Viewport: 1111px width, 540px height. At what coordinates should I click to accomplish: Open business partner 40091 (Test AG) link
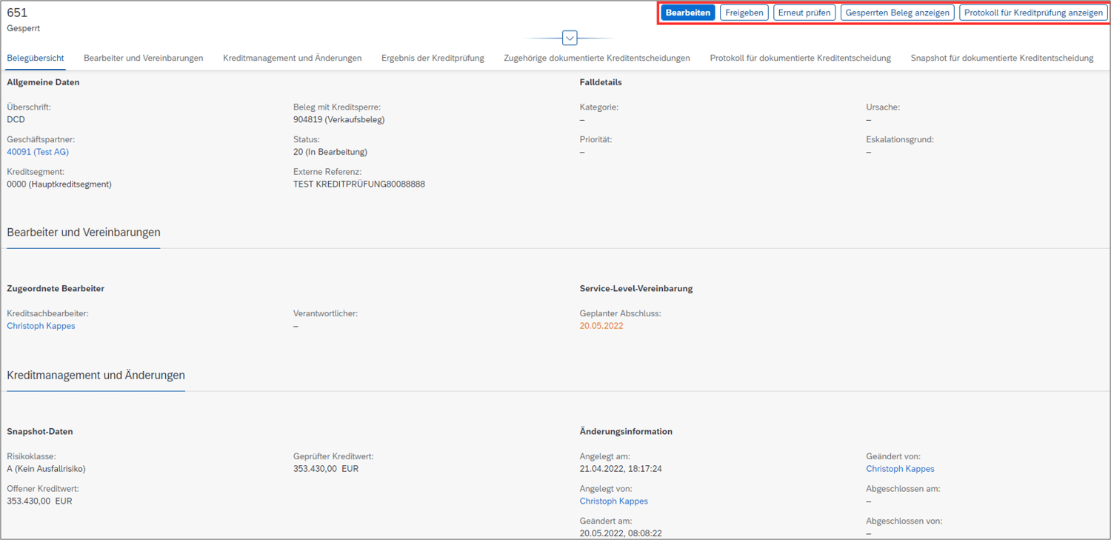(38, 151)
